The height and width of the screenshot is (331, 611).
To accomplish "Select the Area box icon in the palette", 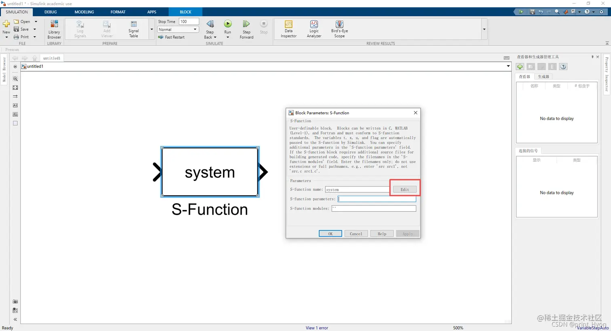I will [15, 123].
